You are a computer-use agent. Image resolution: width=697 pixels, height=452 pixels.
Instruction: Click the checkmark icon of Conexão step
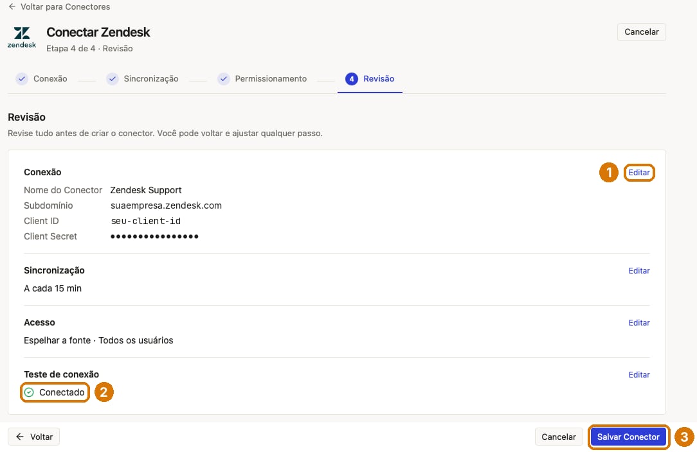(22, 78)
